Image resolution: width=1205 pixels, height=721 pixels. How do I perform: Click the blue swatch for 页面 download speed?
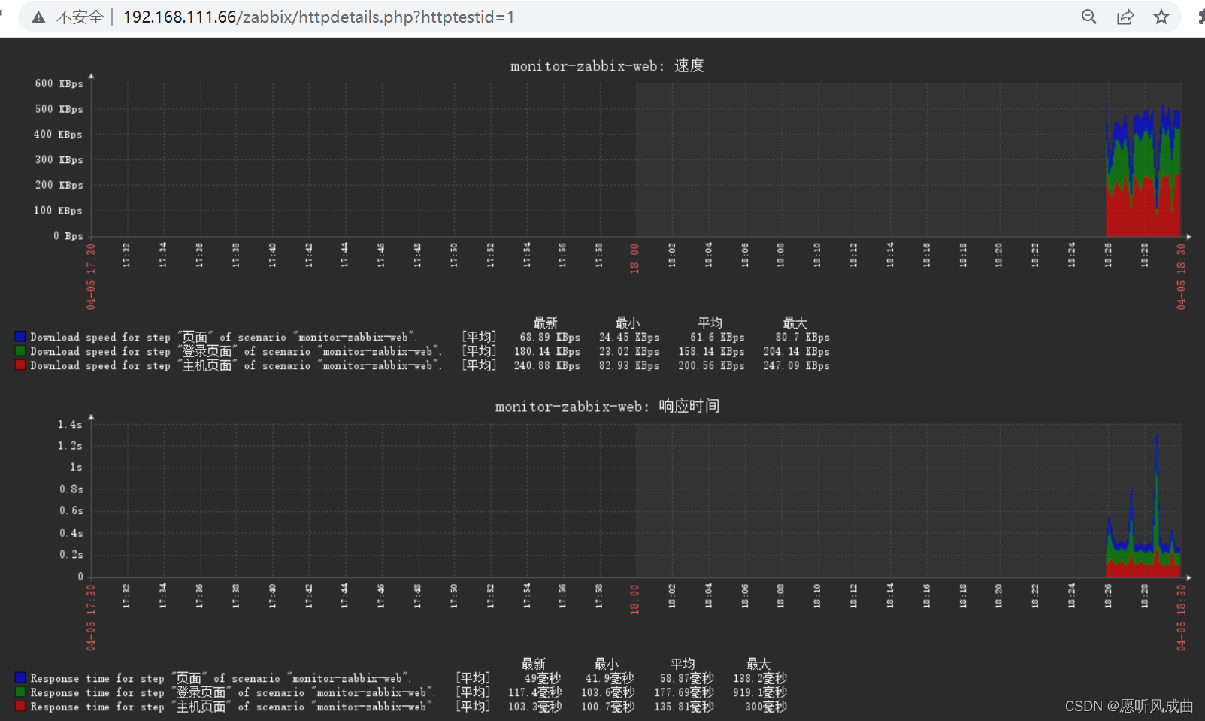(x=20, y=337)
